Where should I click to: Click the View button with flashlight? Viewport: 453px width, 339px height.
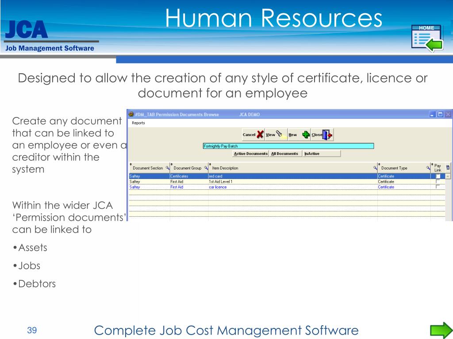click(276, 135)
